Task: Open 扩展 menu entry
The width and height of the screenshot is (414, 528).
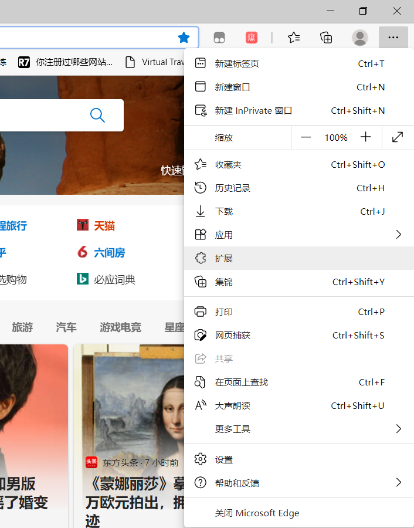Action: (x=299, y=258)
